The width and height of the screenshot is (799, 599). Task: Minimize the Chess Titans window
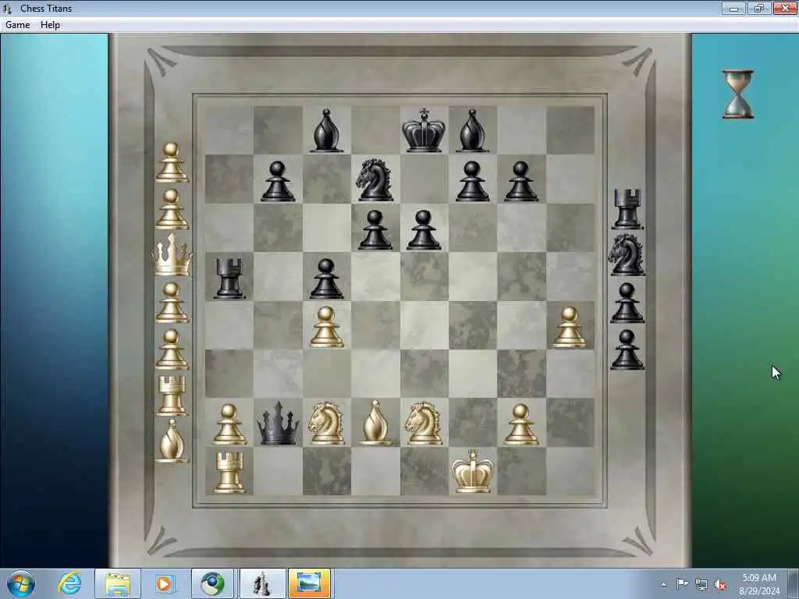coord(733,8)
